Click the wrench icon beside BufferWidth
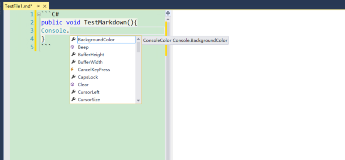The height and width of the screenshot is (160, 345). (74, 62)
